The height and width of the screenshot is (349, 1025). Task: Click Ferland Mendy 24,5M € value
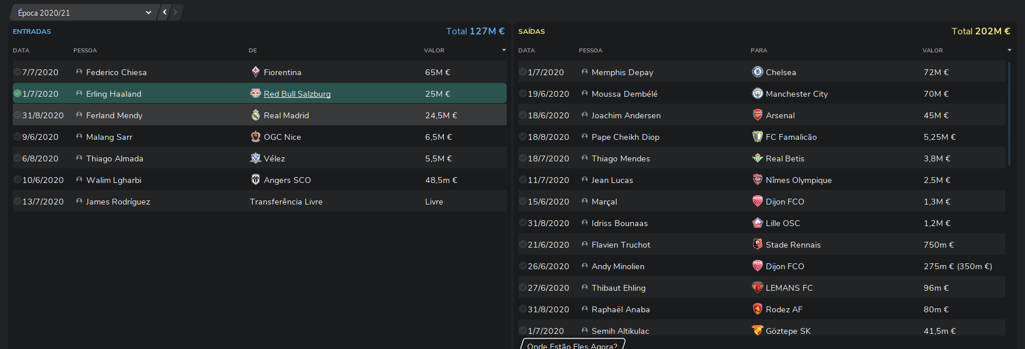pyautogui.click(x=441, y=115)
